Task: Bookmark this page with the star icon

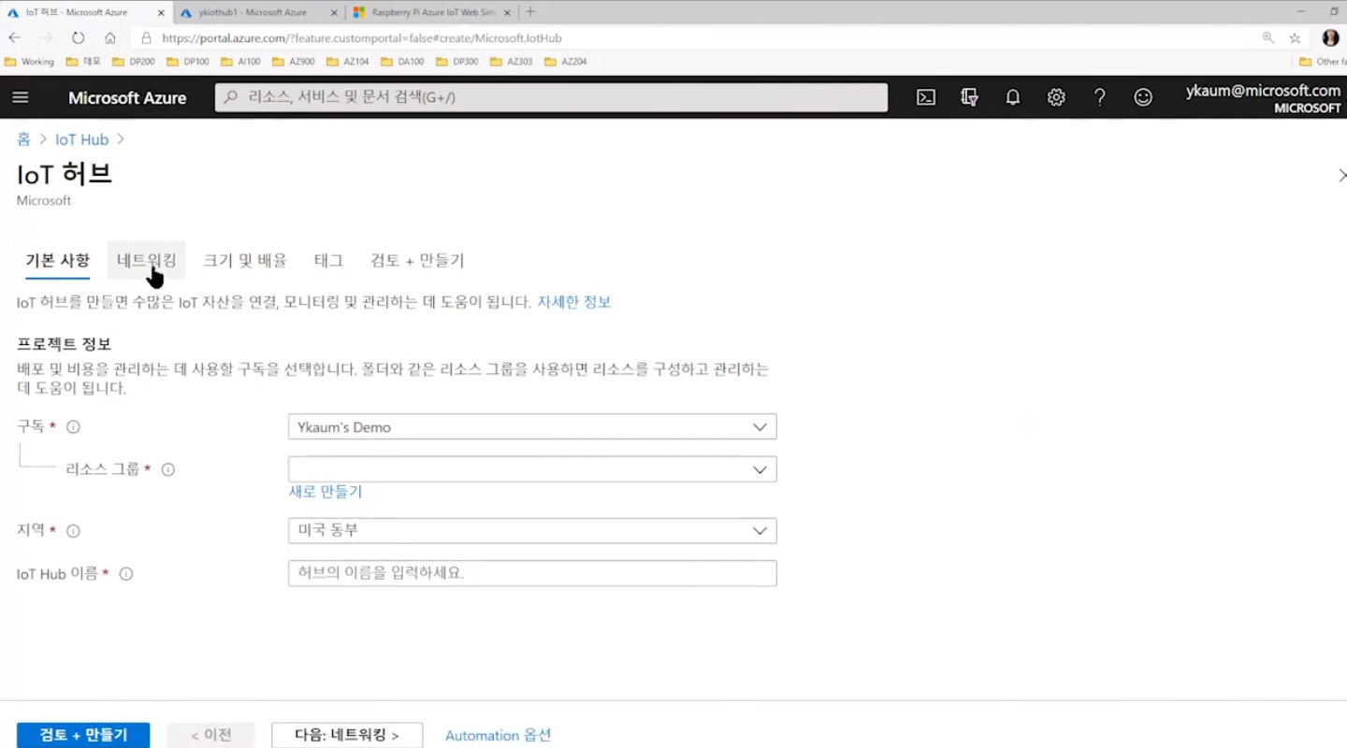Action: [x=1295, y=38]
